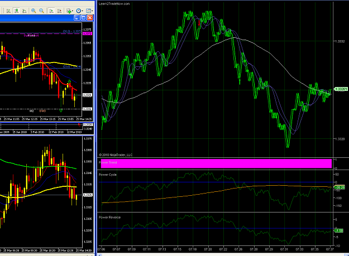This screenshot has height=256, width=349.
Task: Click the Power Cycle panel label
Action: 108,175
